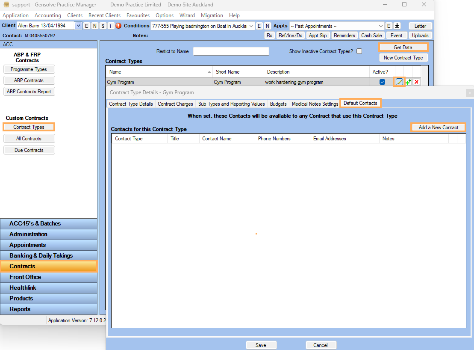474x350 pixels.
Task: Click the Add a New Contact button
Action: (438, 127)
